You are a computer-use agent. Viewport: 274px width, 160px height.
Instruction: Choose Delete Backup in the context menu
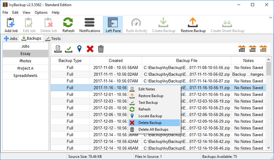(154, 123)
